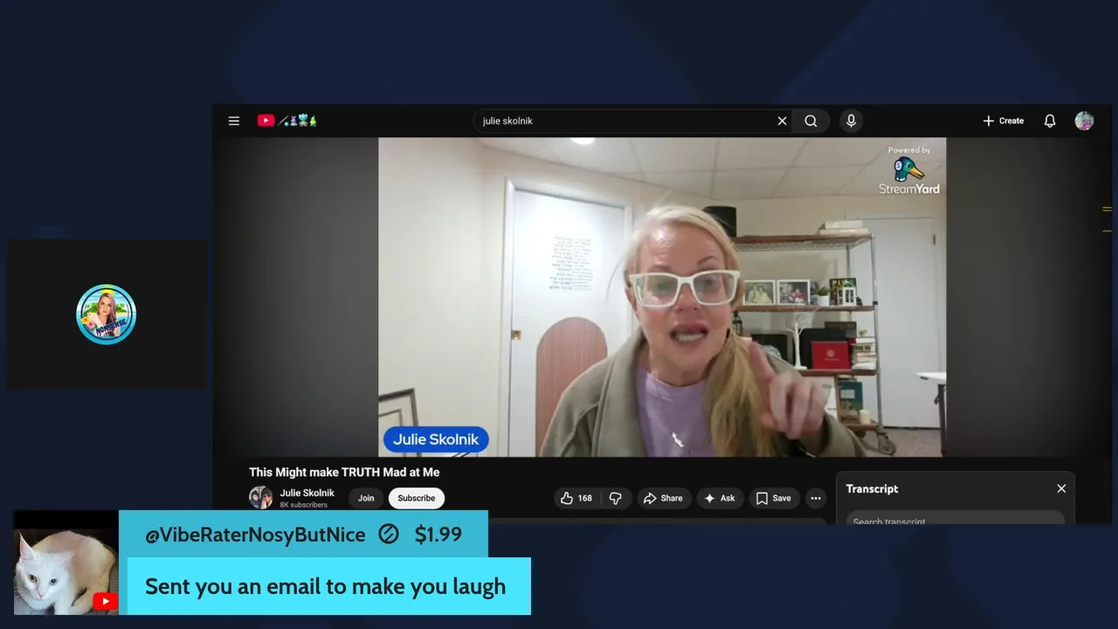
Task: Close the Transcript panel
Action: coord(1061,488)
